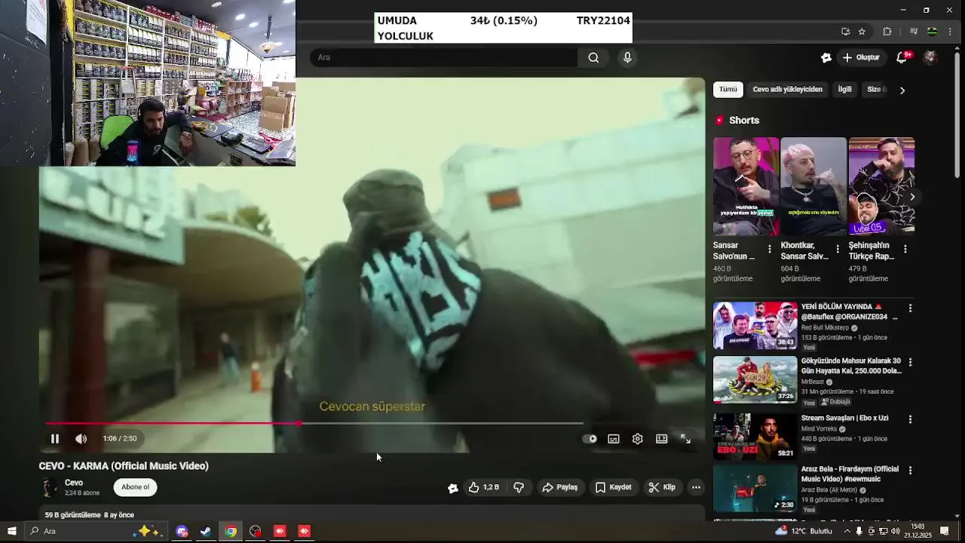Open Chrome profile avatar
Image resolution: width=965 pixels, height=543 pixels.
point(932,32)
